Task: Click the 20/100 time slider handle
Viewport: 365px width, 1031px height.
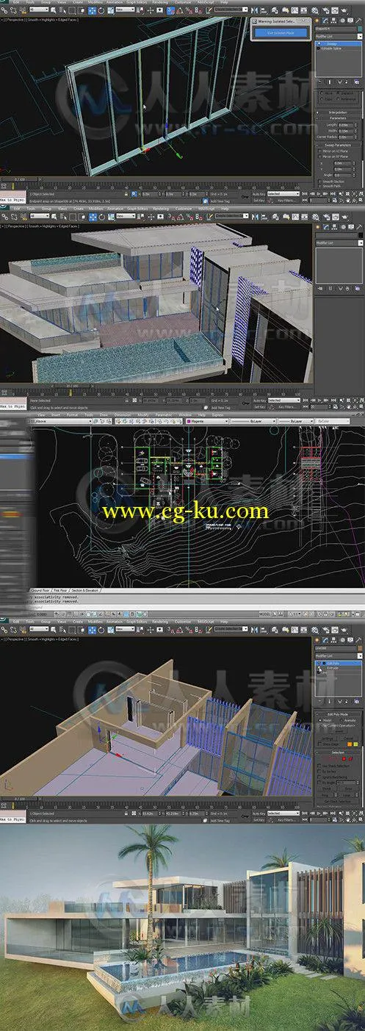Action: (x=73, y=384)
